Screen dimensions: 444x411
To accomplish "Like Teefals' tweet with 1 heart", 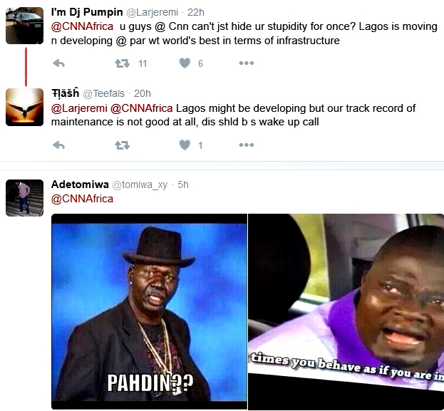I will coord(185,145).
